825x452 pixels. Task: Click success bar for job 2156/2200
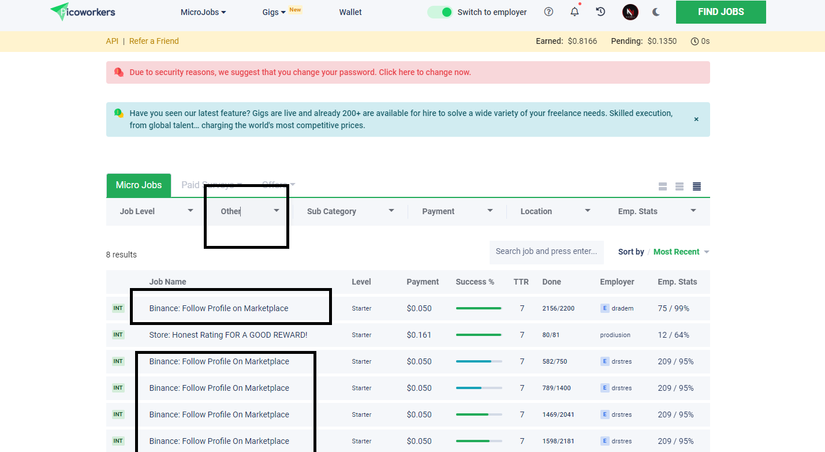tap(479, 308)
